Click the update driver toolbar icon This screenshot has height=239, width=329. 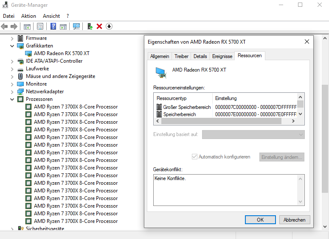coord(90,26)
